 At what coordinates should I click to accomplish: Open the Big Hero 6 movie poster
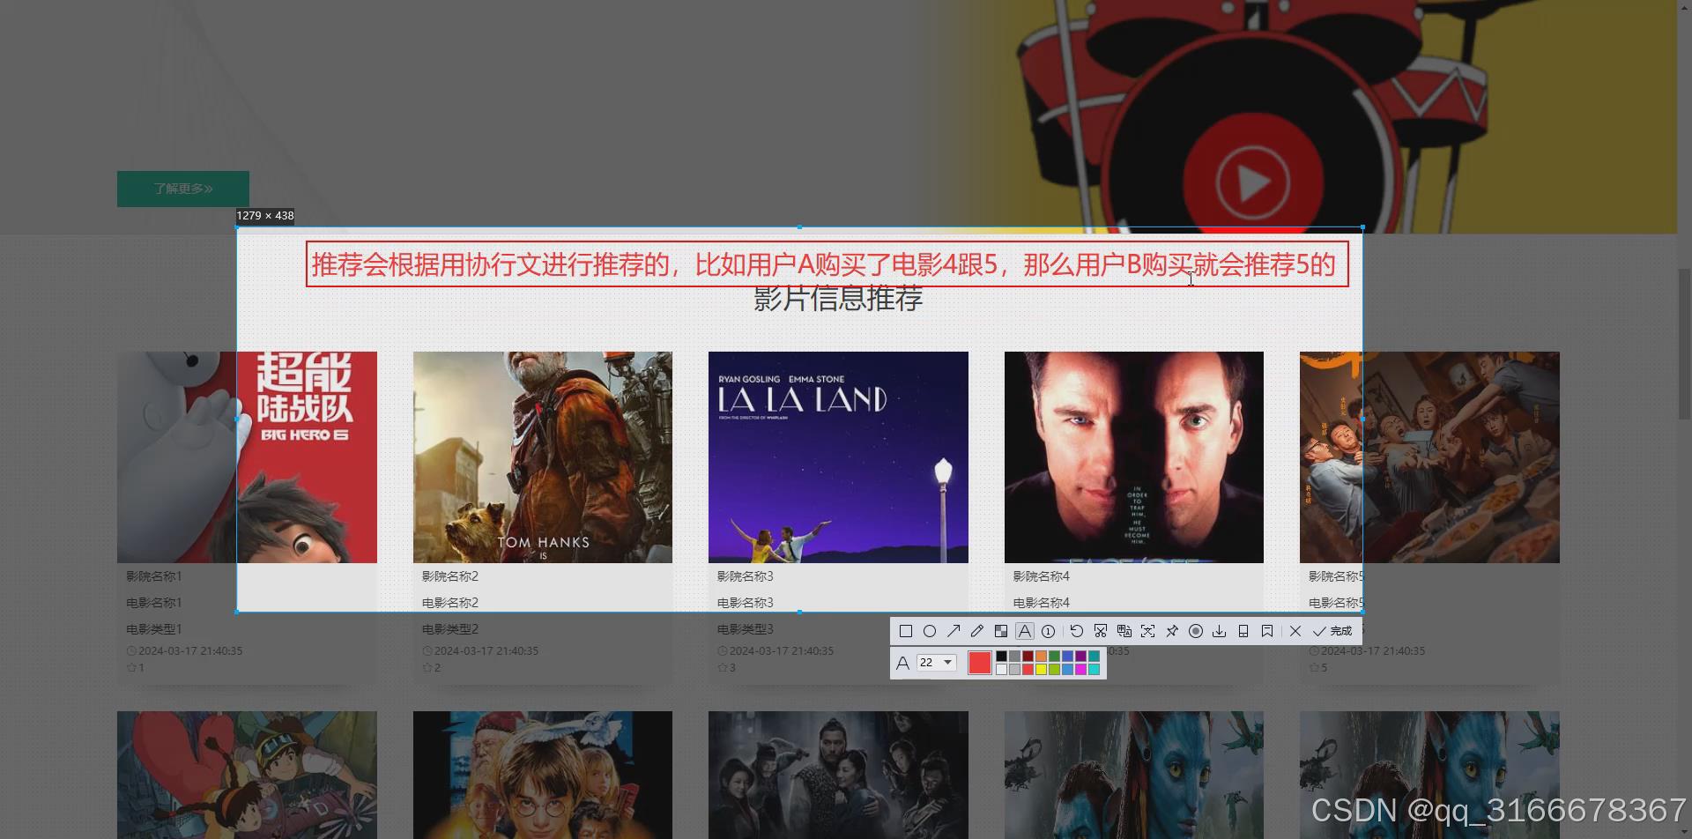click(247, 457)
